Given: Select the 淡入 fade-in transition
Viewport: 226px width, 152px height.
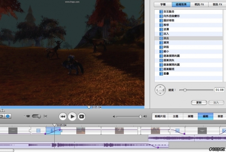Looking at the screenshot, I should click(189, 34).
